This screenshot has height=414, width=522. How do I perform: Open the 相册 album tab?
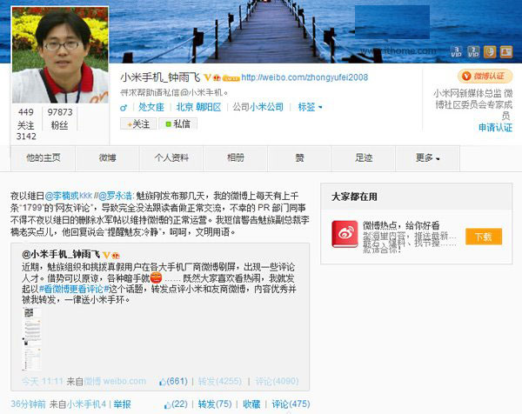[x=236, y=158]
